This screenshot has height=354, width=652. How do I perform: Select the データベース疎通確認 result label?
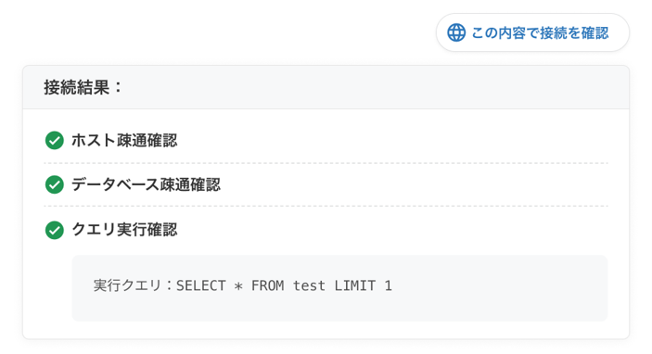[x=146, y=184]
